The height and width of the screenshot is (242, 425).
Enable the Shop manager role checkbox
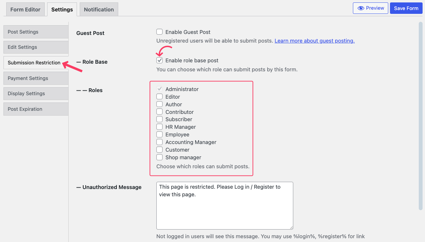click(159, 157)
